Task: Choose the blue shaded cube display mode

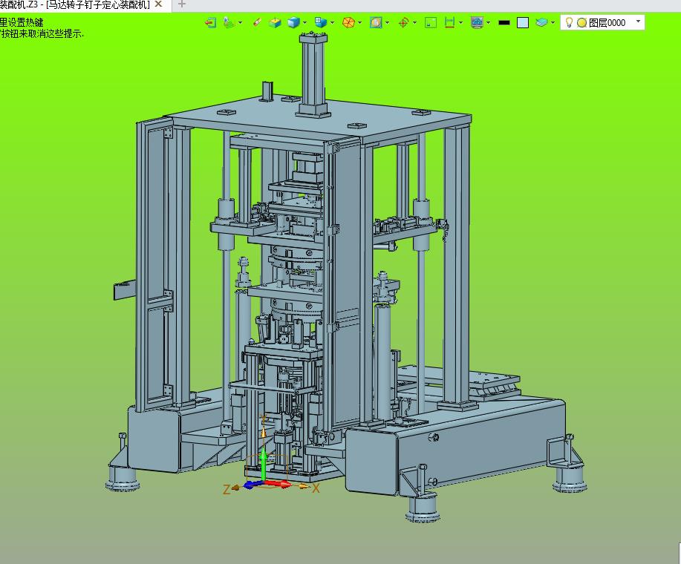Action: point(294,22)
